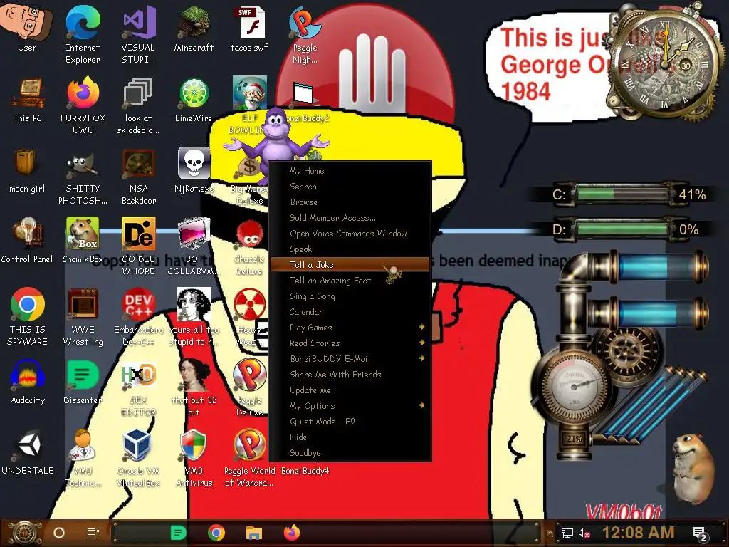Select the This PC icon

(x=28, y=100)
